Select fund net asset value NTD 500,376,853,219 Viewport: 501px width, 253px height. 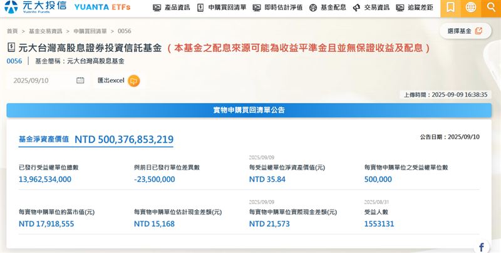124,139
